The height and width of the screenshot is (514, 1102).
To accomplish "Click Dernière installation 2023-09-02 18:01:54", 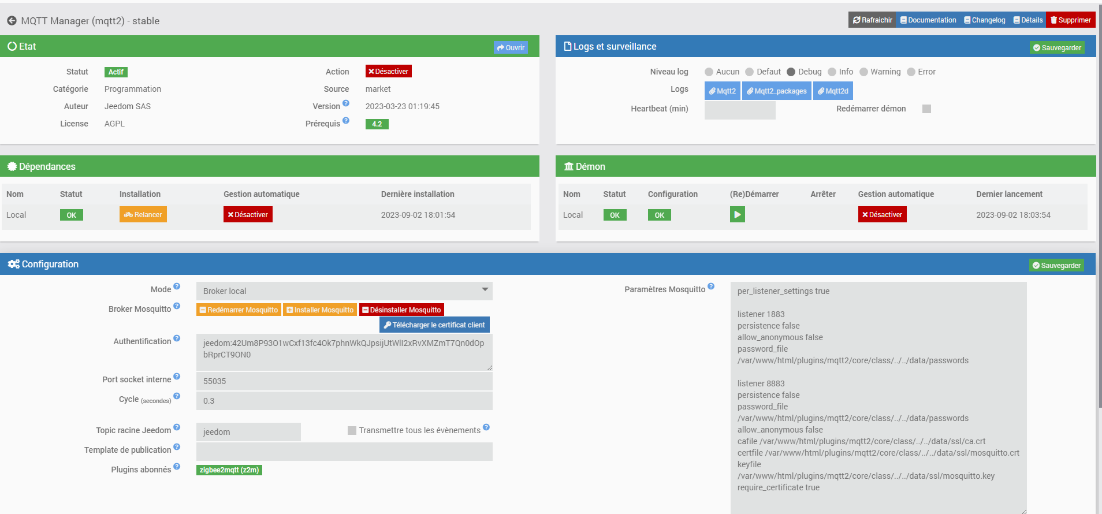I will click(x=418, y=215).
